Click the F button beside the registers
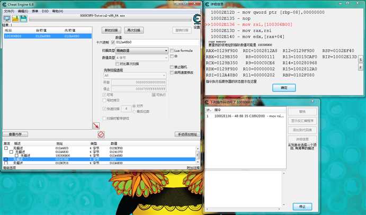Image resolution: width=366 pixels, height=215 pixels. point(361,67)
